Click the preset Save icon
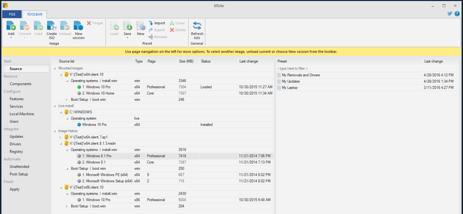Image resolution: width=463 pixels, height=214 pixels. coord(128,26)
